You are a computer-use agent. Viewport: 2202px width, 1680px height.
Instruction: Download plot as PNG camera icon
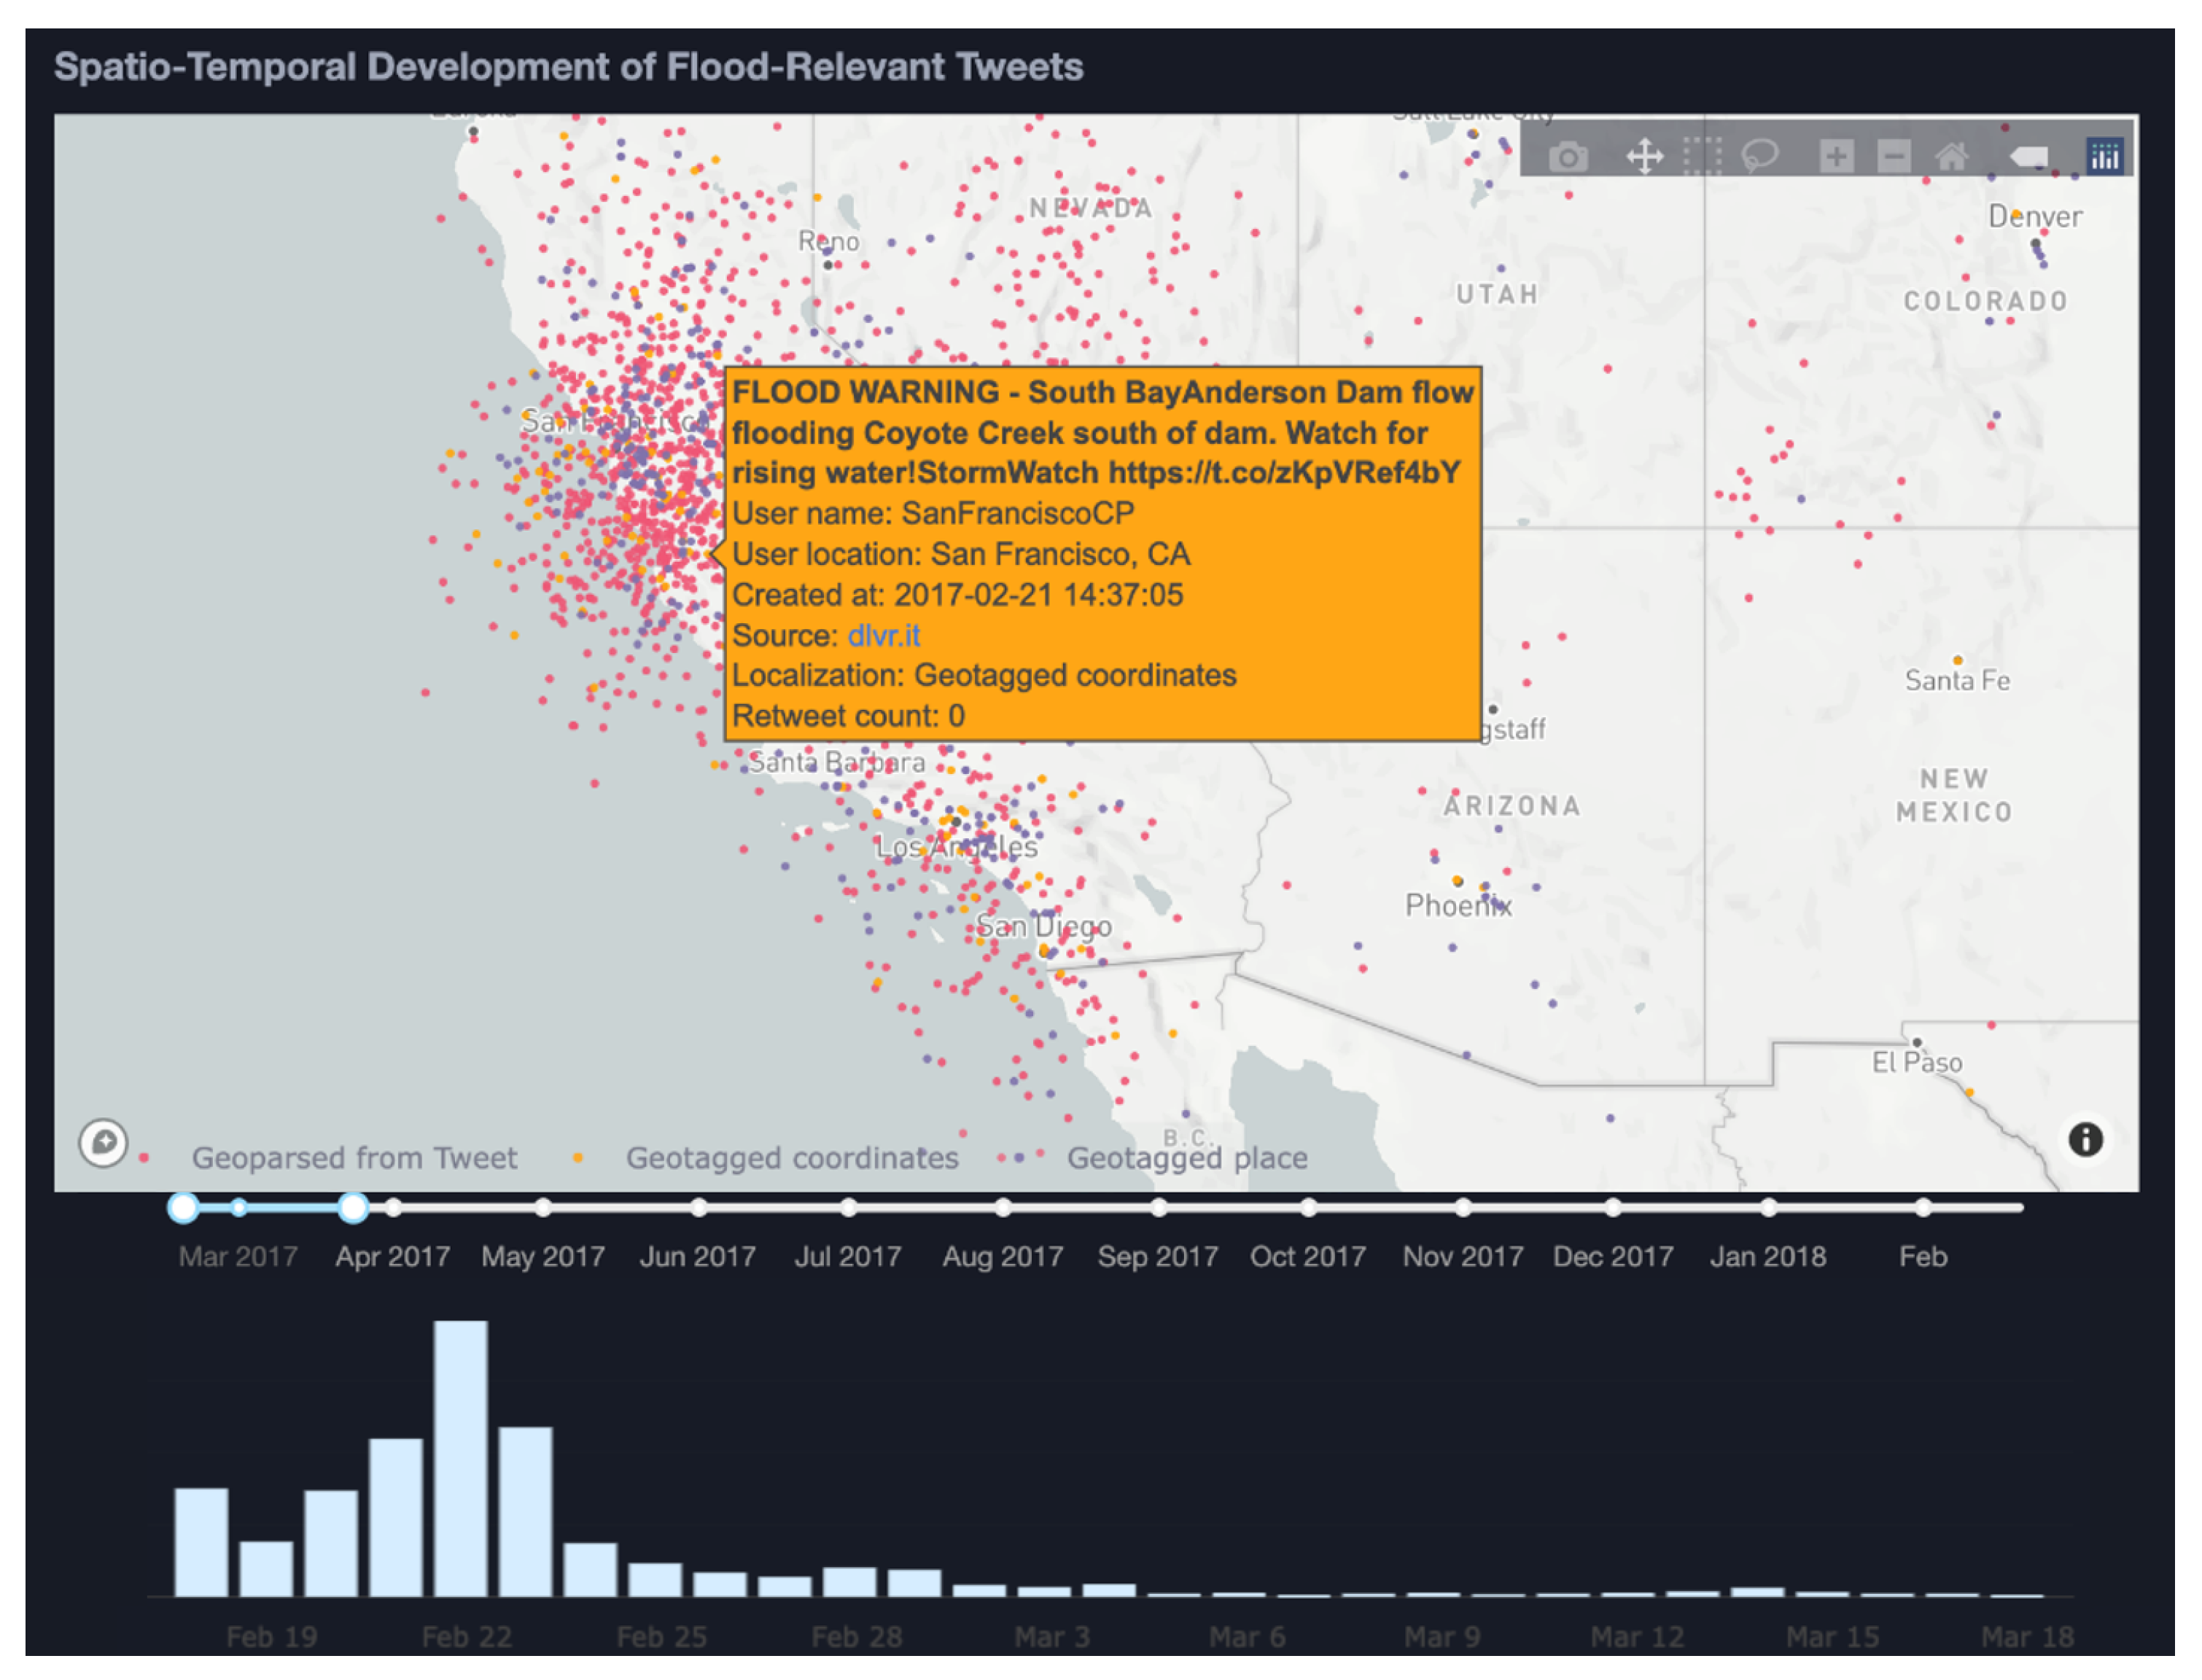coord(1567,157)
